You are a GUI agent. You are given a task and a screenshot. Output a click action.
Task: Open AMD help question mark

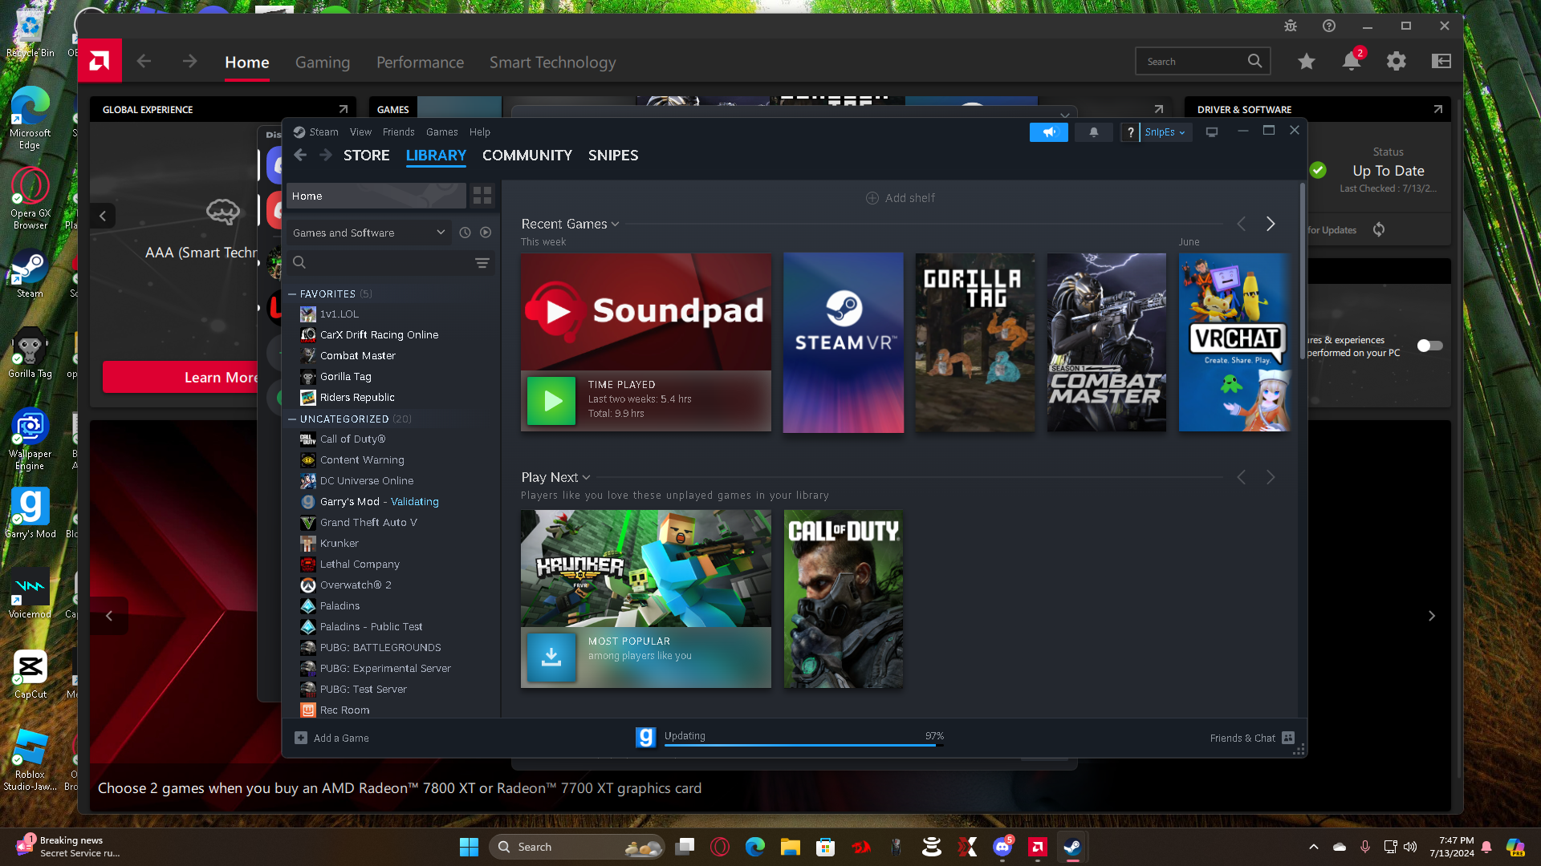1329,26
